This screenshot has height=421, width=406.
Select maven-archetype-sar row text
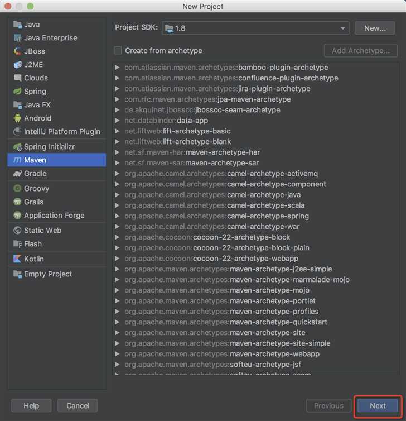coord(191,163)
